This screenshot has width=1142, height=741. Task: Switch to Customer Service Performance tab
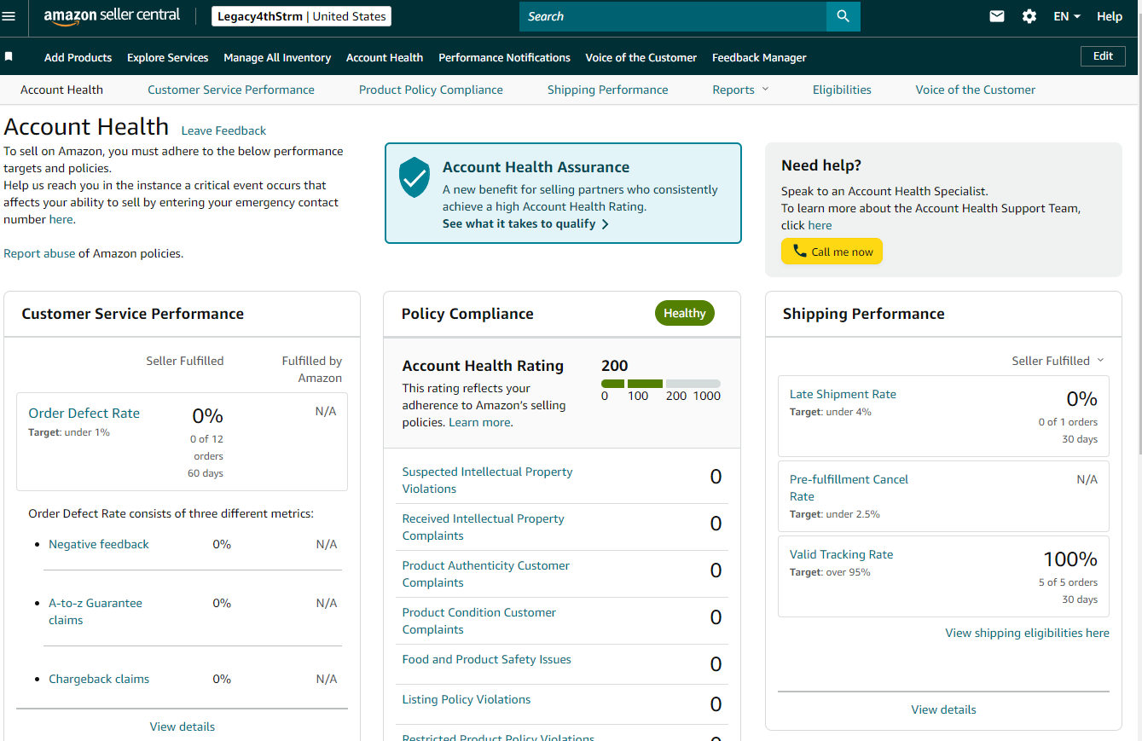tap(231, 90)
